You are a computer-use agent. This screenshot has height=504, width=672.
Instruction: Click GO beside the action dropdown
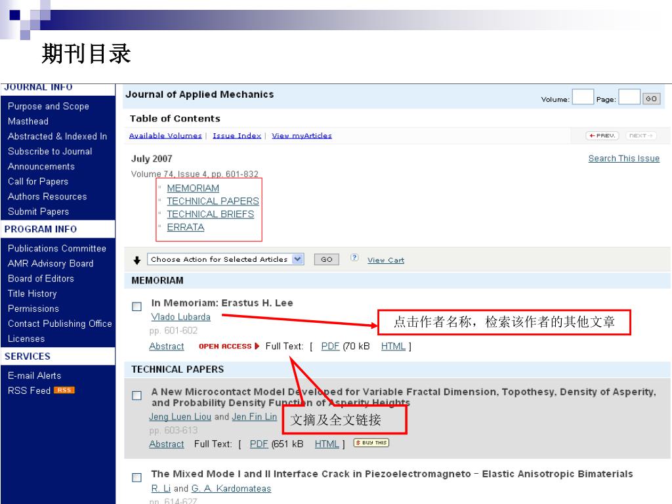coord(327,259)
